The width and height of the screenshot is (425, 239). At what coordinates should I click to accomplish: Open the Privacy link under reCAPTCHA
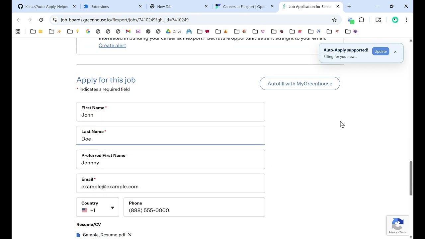tap(392, 232)
